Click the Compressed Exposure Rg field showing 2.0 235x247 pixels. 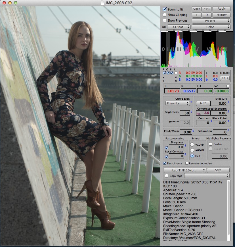coord(203,113)
